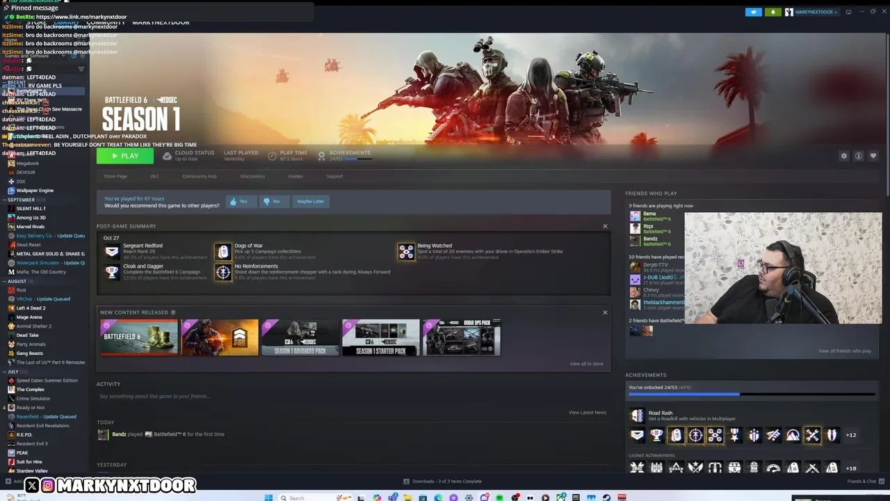Open the game info icon beside the gear
Image resolution: width=890 pixels, height=501 pixels.
(x=859, y=156)
